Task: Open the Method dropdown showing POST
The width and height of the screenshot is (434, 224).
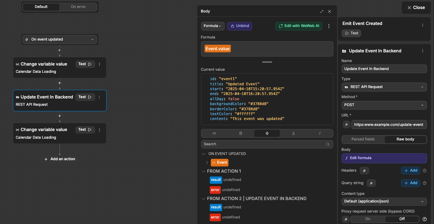Action: tap(384, 105)
